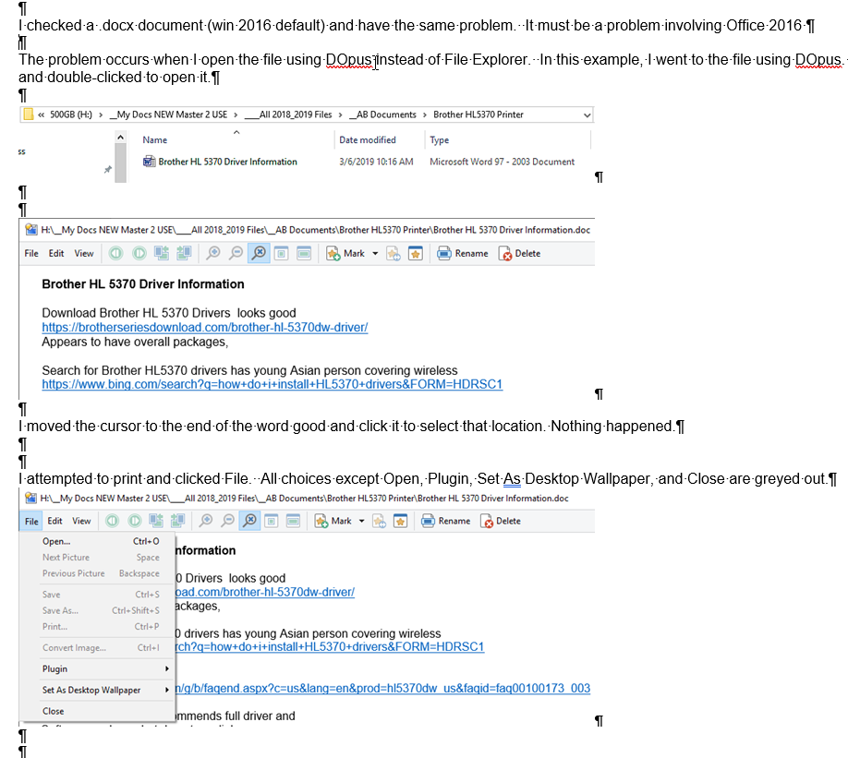Open File menu in upper viewer
This screenshot has width=848, height=758.
click(31, 253)
